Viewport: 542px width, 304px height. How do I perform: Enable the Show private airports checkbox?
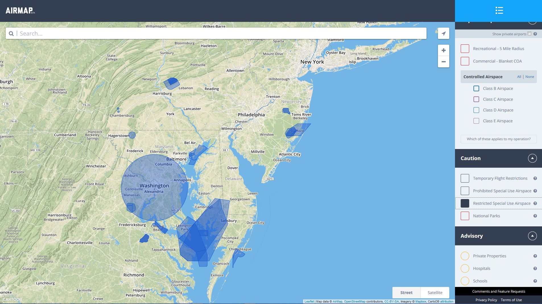[529, 34]
